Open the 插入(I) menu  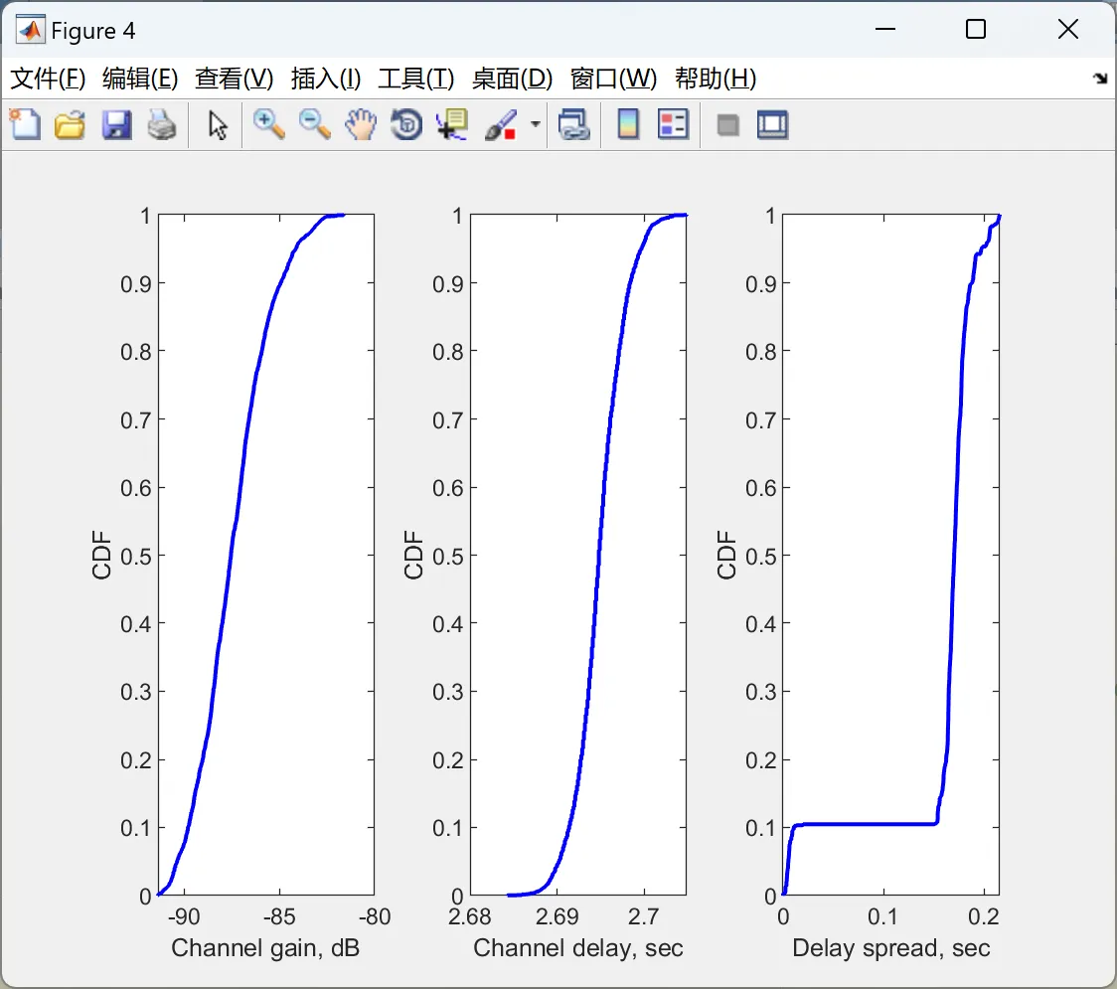[326, 79]
